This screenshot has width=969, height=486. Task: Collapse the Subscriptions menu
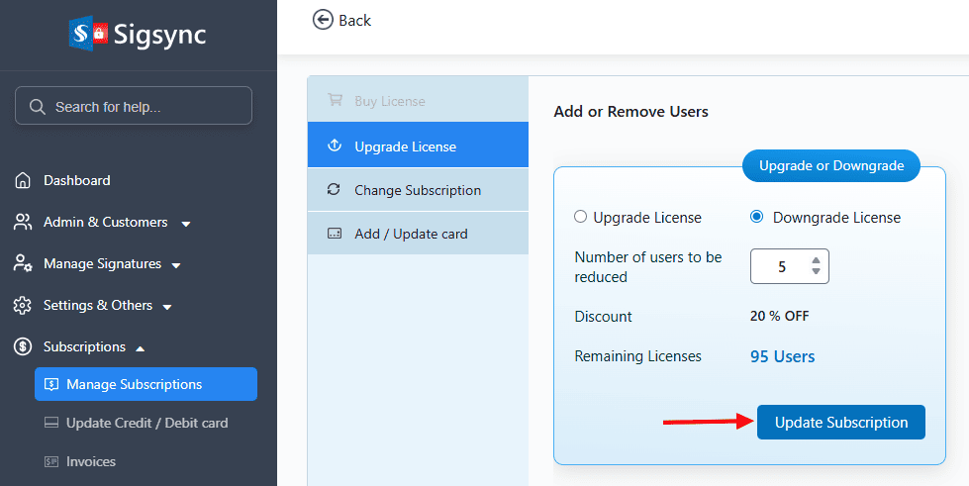click(140, 348)
